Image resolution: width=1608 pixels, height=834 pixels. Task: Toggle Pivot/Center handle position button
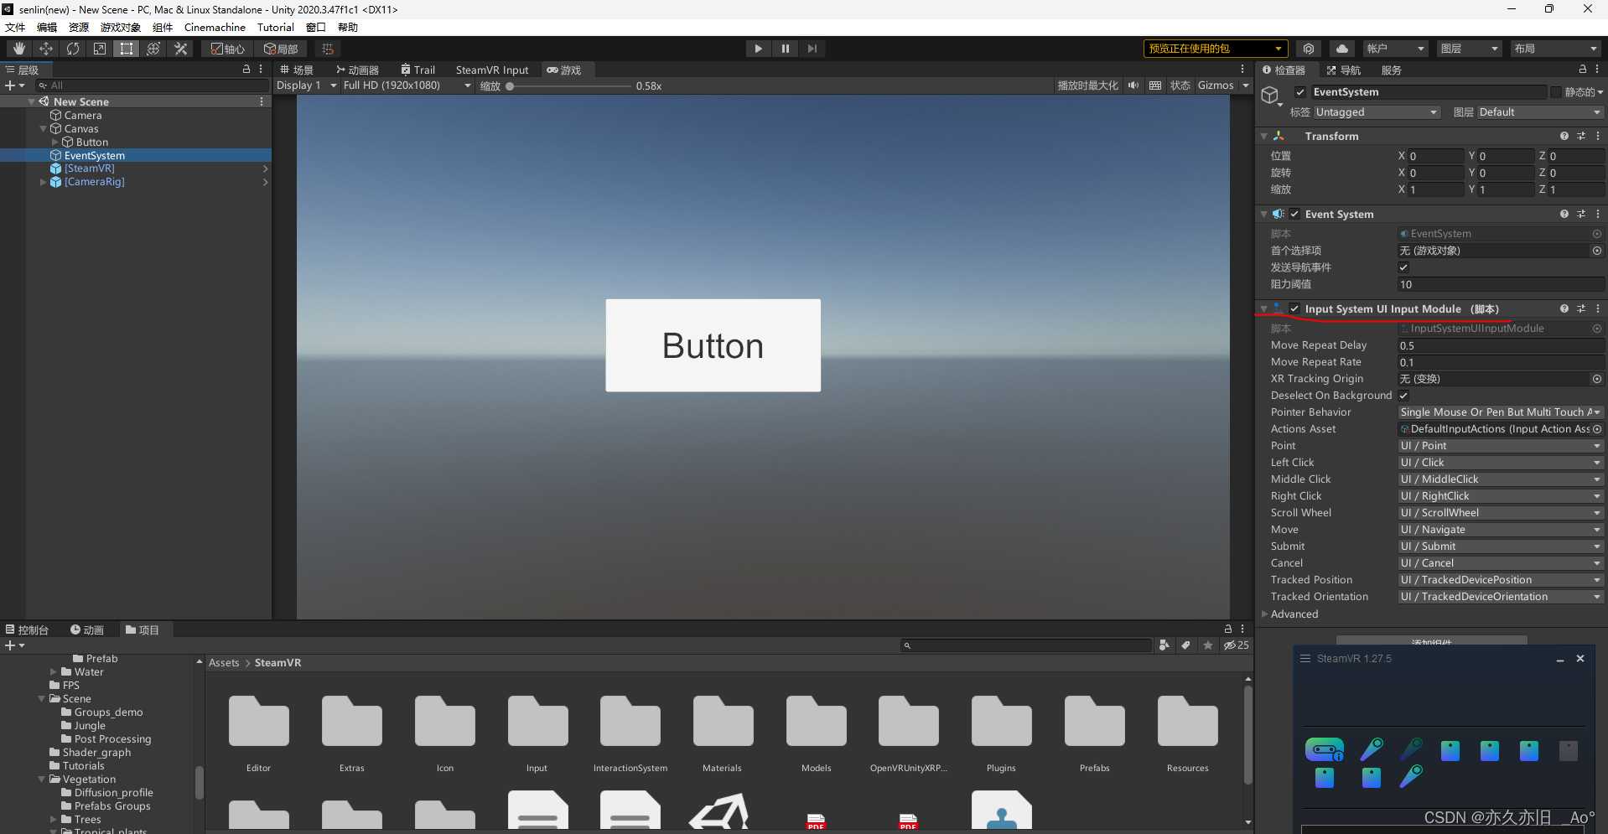point(228,49)
